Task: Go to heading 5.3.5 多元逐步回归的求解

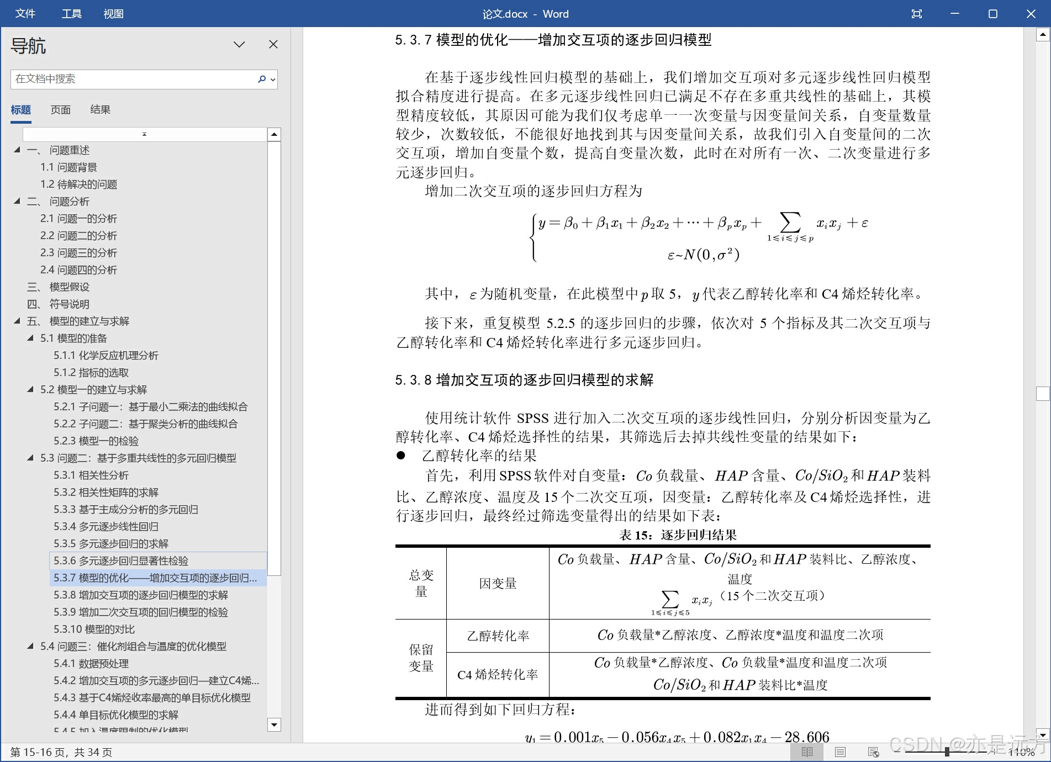Action: coord(111,544)
